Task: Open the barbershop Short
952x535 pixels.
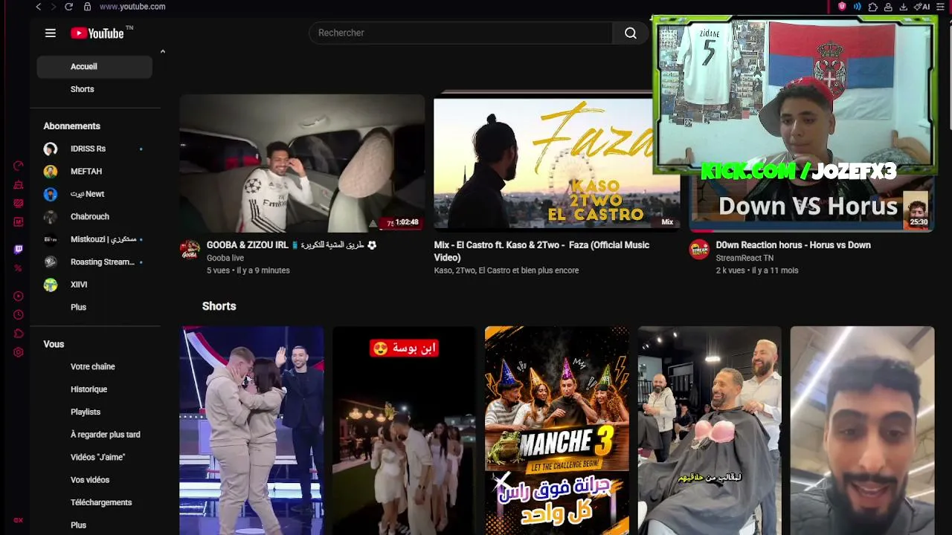Action: point(710,430)
